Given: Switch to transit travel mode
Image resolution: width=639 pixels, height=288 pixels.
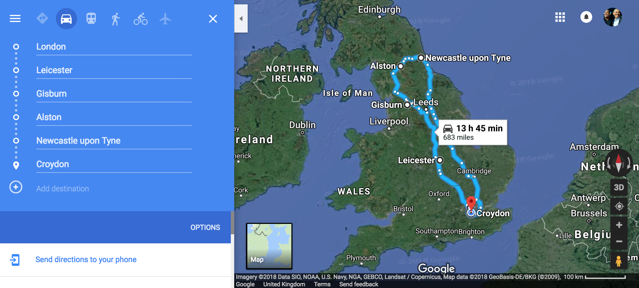Looking at the screenshot, I should tap(91, 18).
